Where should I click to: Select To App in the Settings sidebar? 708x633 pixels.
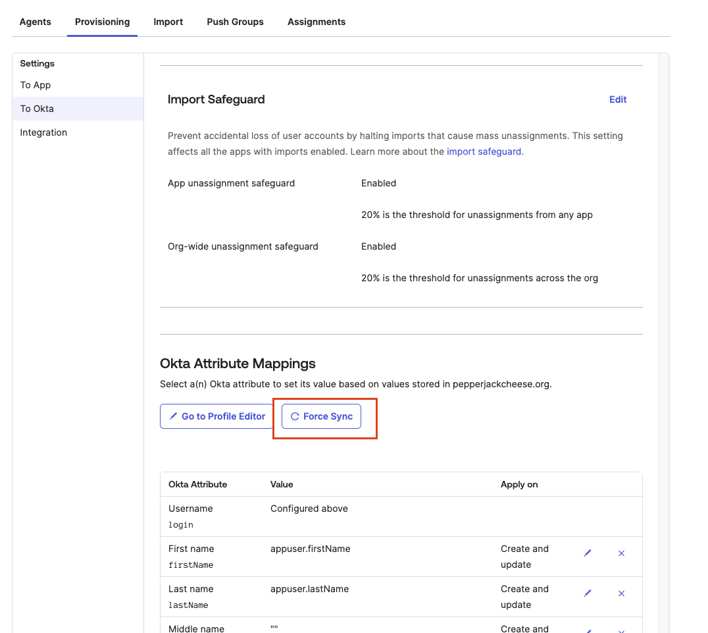point(35,85)
